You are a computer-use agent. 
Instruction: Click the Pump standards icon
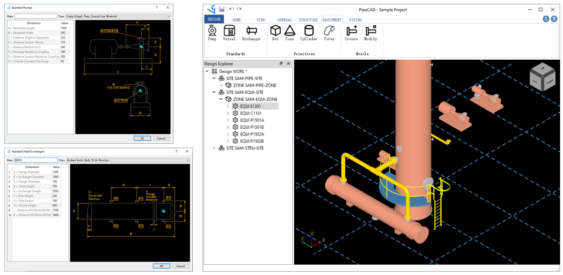click(212, 32)
